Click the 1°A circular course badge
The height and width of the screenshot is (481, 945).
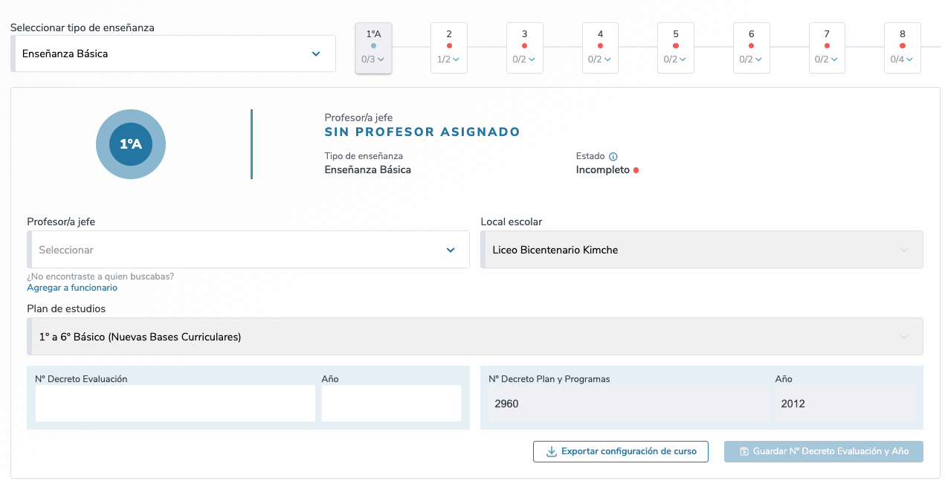(131, 144)
